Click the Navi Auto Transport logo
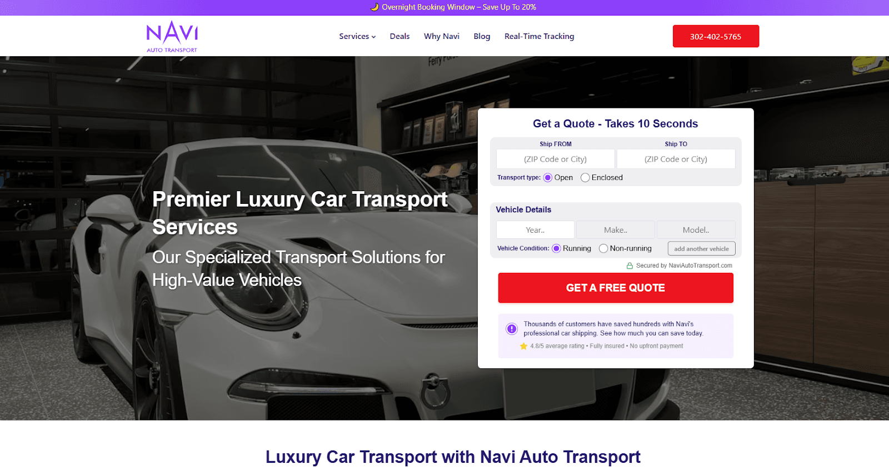 coord(172,37)
